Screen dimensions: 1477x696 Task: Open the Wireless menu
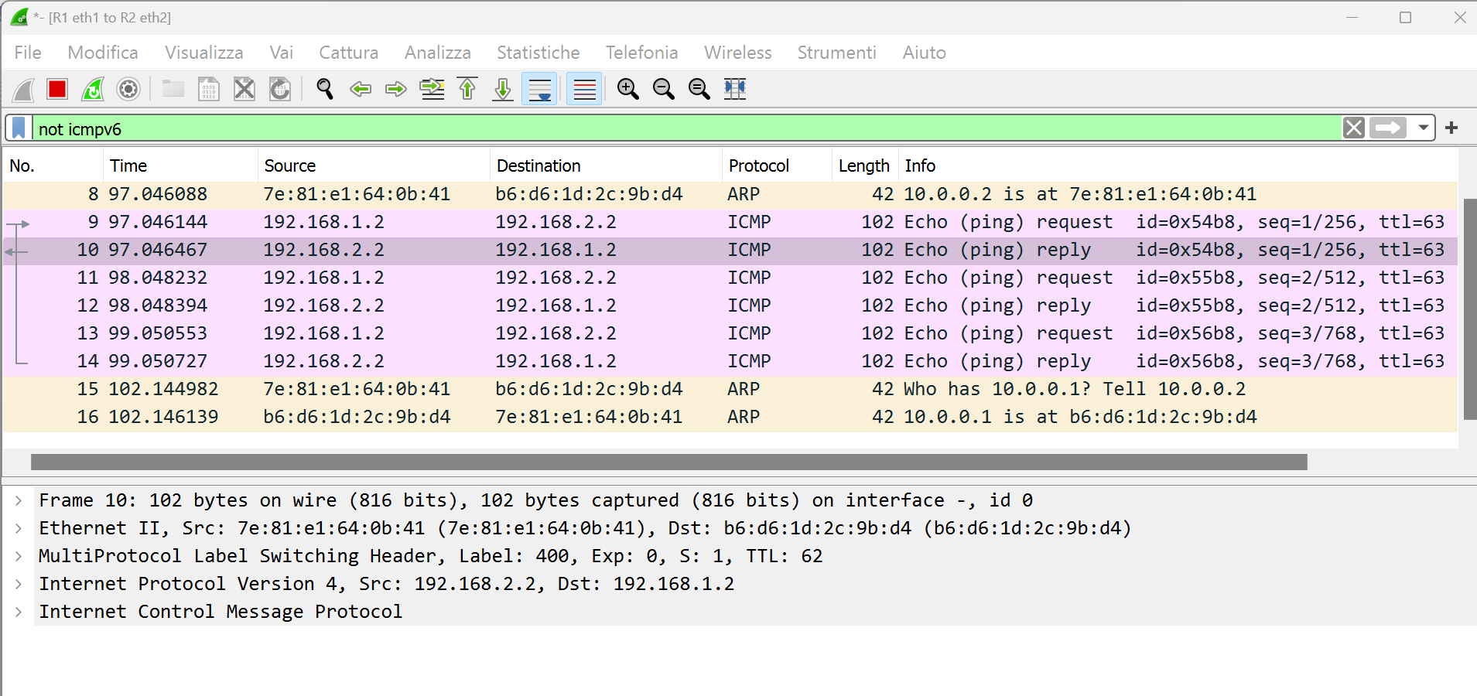click(x=738, y=53)
